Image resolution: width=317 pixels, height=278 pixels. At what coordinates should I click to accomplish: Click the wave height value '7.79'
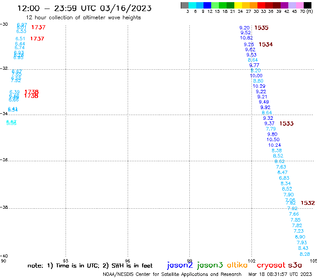tap(271, 129)
